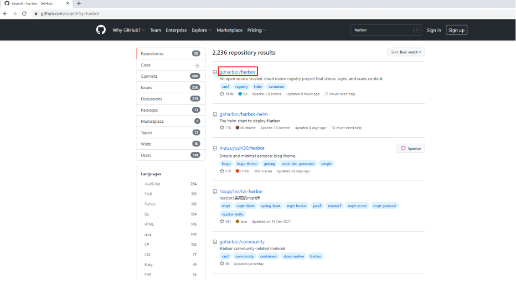Open the goharbor/harbor-helm repository link

point(243,114)
